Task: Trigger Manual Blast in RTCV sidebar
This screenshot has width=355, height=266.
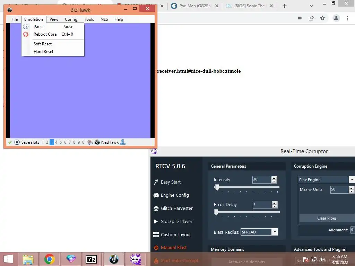Action: tap(170, 247)
